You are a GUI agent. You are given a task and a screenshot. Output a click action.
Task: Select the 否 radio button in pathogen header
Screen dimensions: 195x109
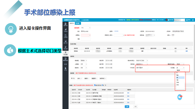click(105, 85)
